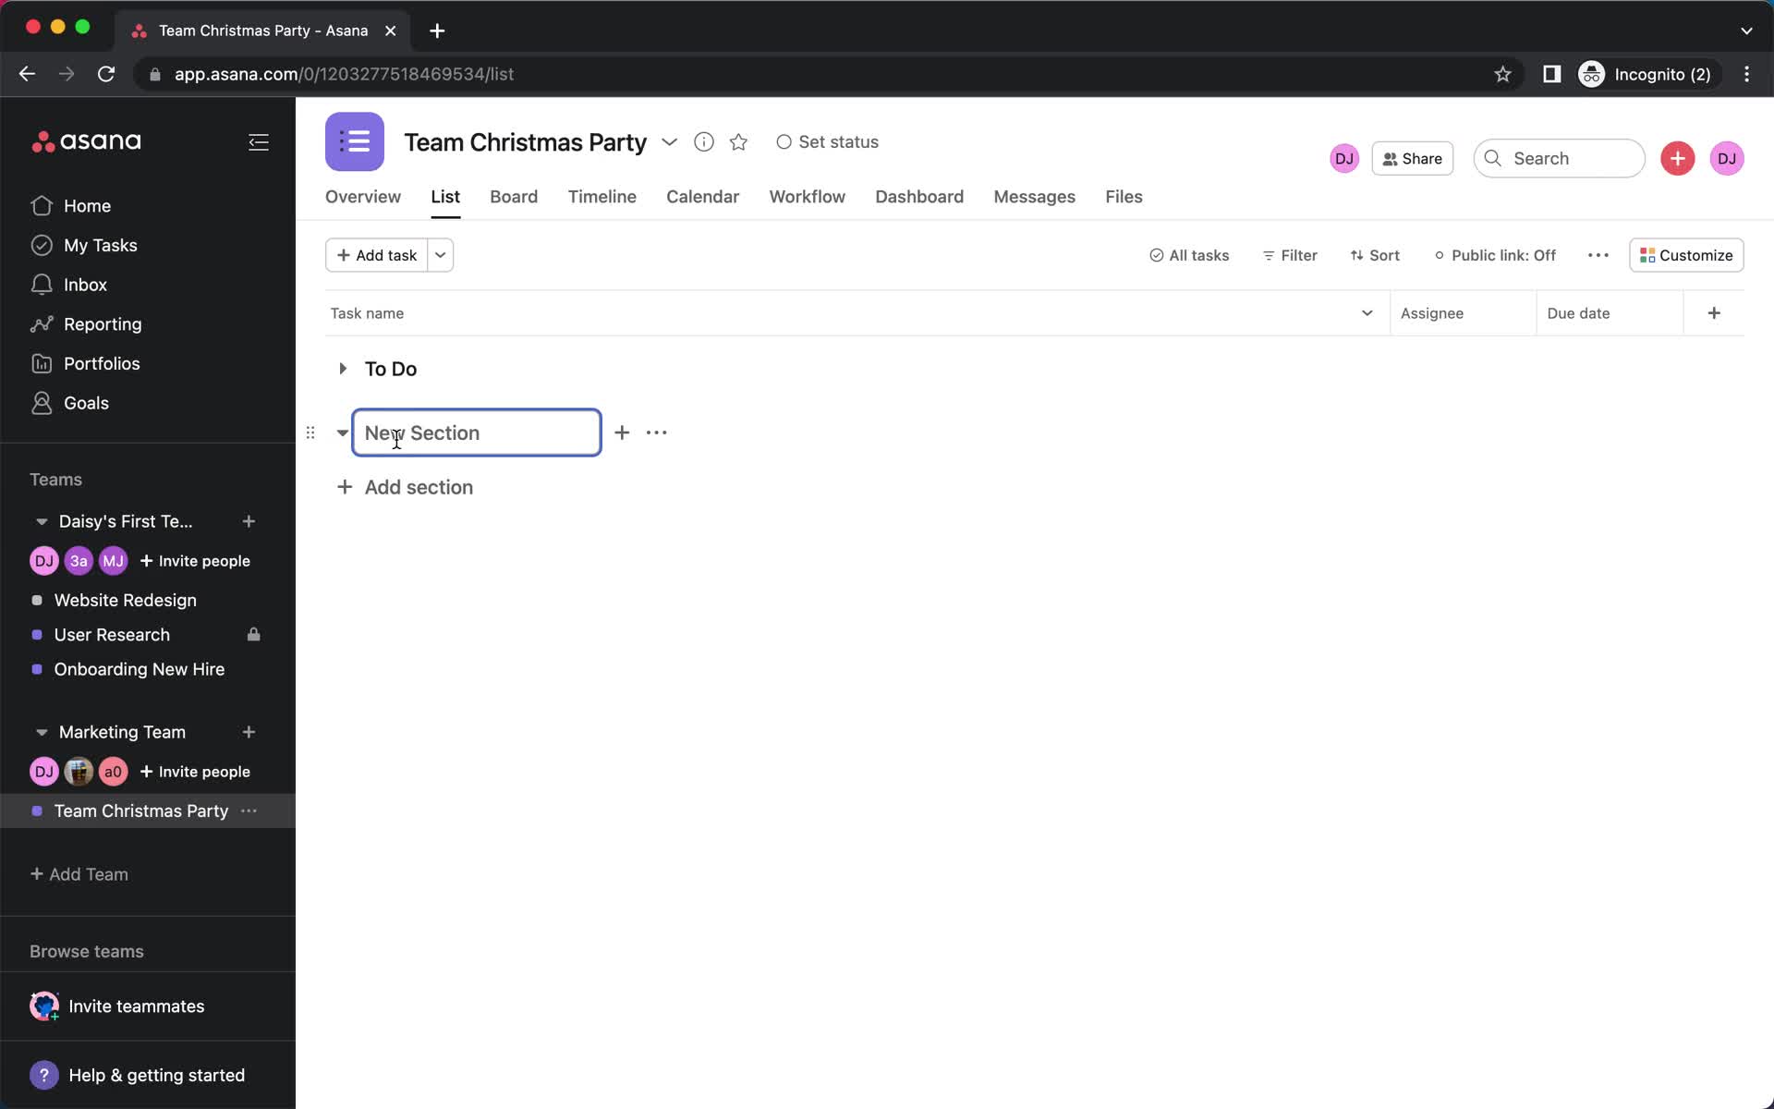The height and width of the screenshot is (1109, 1774).
Task: Click Add task button
Action: tap(375, 254)
